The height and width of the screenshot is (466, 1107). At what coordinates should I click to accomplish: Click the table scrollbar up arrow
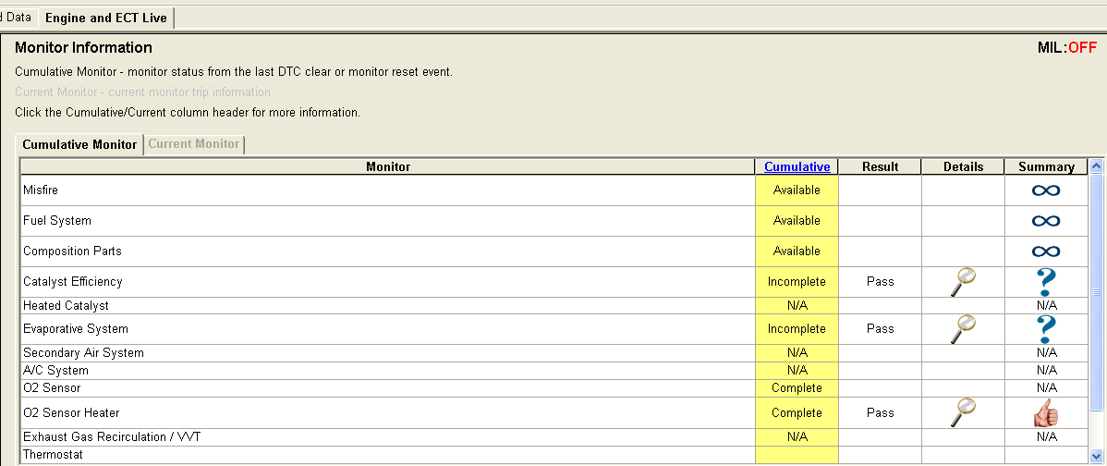(x=1097, y=166)
